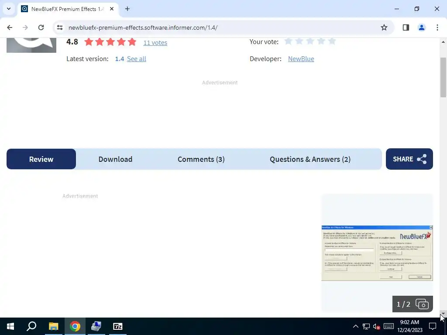Rate two stars in Your vote

pyautogui.click(x=299, y=41)
